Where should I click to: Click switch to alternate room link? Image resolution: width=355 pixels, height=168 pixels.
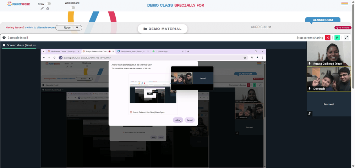click(40, 28)
